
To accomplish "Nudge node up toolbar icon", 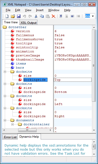I will (61, 16).
